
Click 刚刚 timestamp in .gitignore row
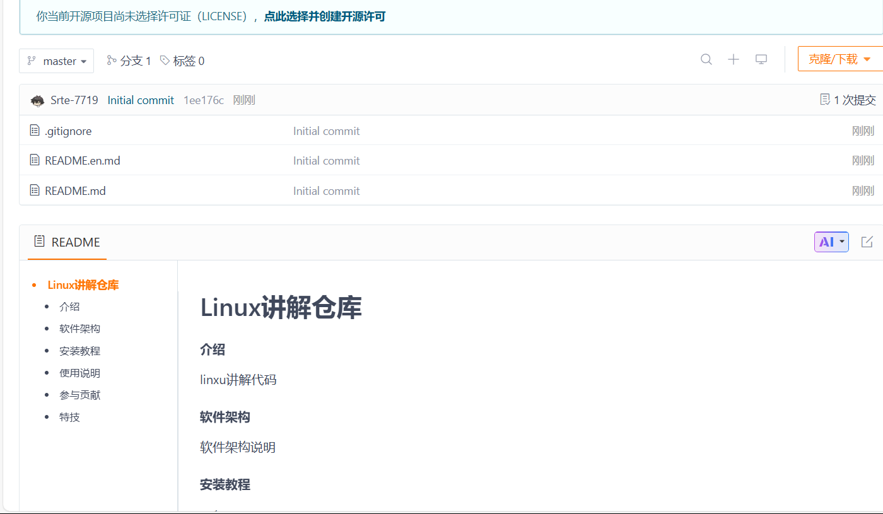[x=863, y=131]
